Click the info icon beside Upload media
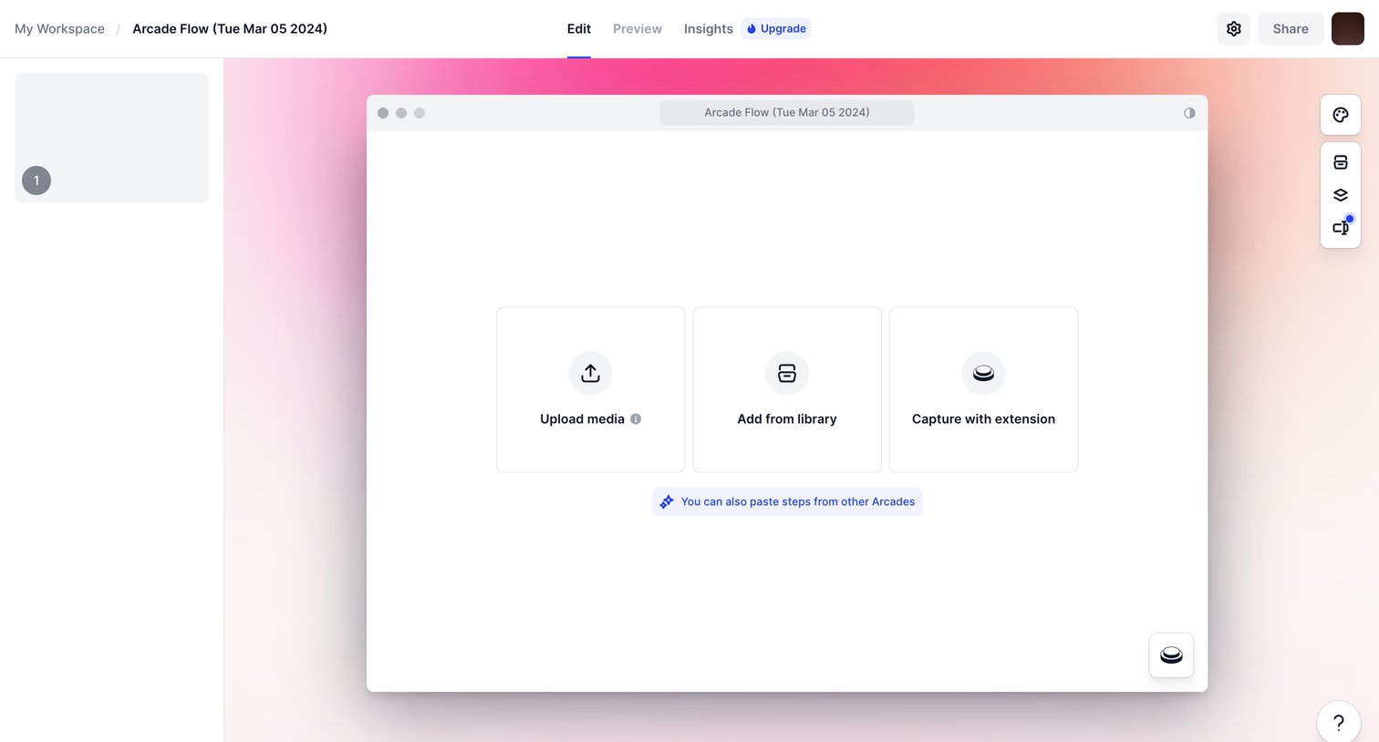Image resolution: width=1379 pixels, height=742 pixels. 636,419
